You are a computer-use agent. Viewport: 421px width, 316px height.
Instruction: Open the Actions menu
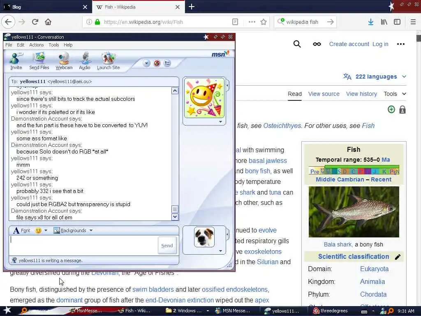[x=36, y=45]
